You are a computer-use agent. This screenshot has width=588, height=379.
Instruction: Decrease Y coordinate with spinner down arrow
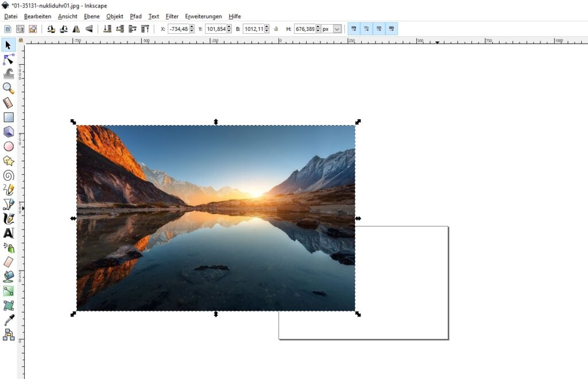229,31
